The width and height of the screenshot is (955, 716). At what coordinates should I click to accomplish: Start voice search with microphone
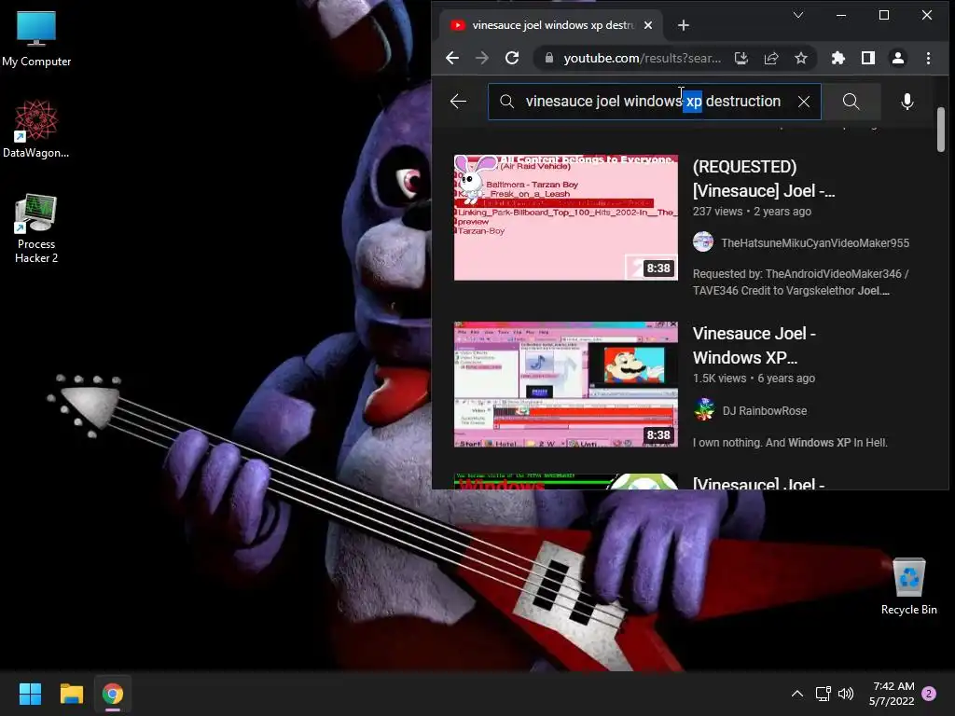click(x=907, y=101)
